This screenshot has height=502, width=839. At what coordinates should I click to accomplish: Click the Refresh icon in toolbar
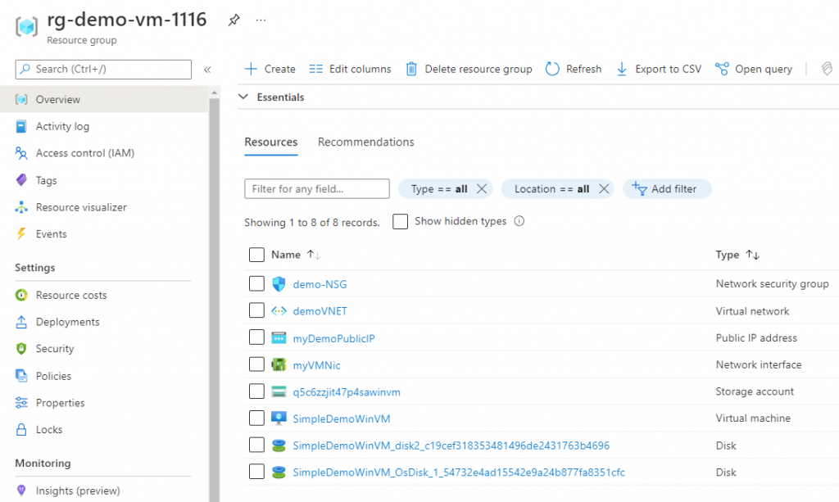[x=552, y=69]
